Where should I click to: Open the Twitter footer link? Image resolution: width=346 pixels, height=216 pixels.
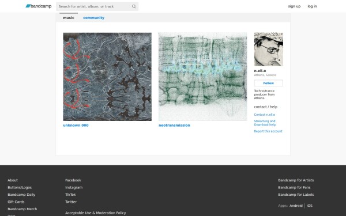(71, 202)
